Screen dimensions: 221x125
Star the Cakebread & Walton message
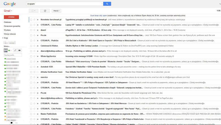34,46
